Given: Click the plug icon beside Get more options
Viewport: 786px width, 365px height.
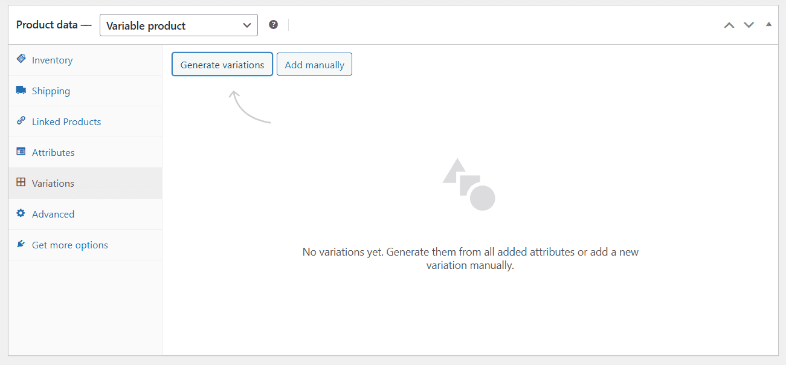Looking at the screenshot, I should (21, 244).
